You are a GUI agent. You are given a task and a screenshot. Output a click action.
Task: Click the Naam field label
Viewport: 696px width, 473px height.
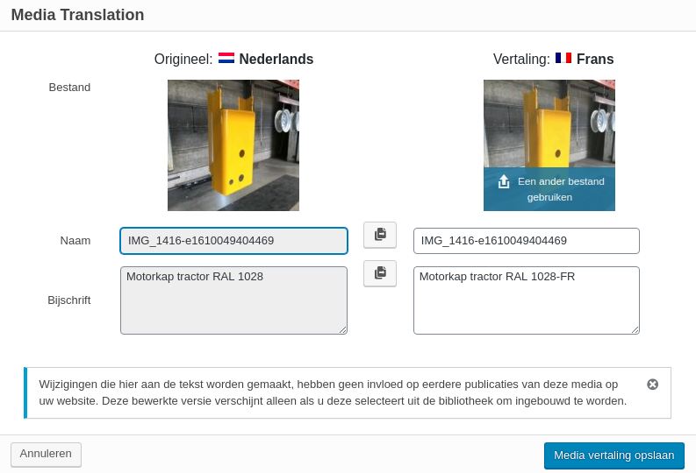(x=75, y=240)
